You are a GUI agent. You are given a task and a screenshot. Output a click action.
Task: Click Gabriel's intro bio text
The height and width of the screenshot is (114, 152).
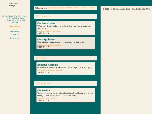pos(15,19)
